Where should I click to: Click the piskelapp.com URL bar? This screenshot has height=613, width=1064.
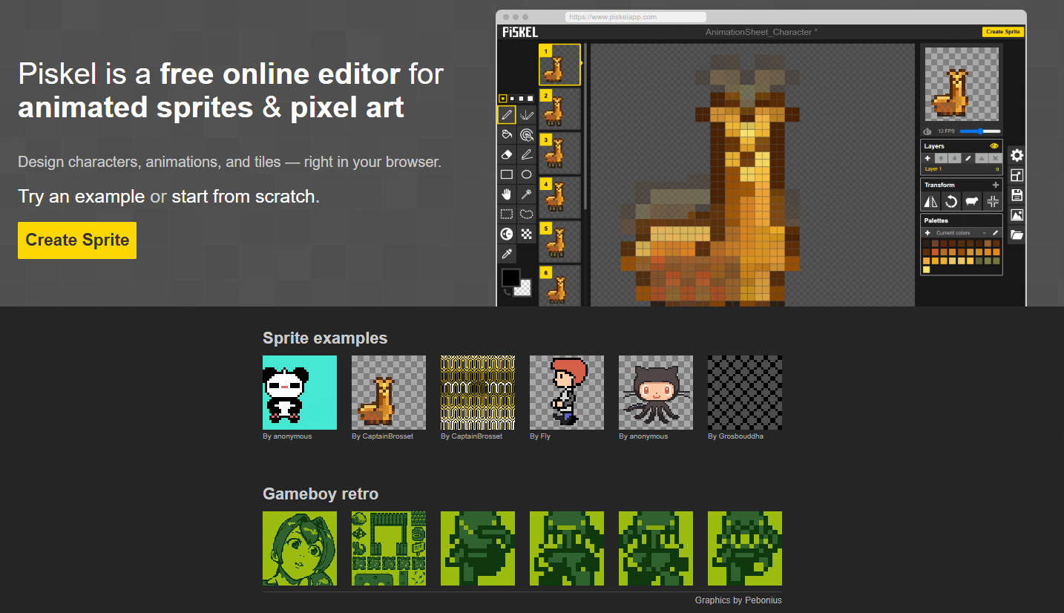[x=635, y=16]
